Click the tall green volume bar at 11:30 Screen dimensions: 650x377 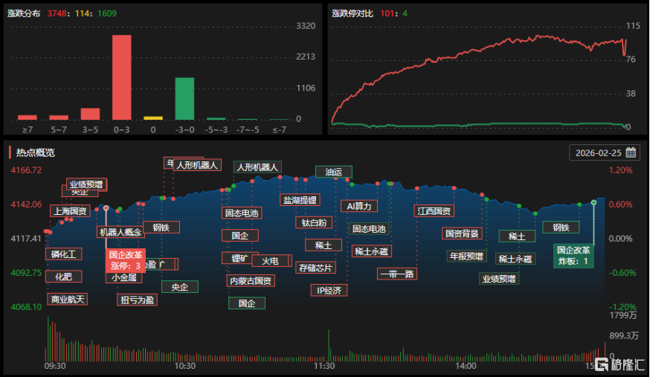[x=329, y=346]
